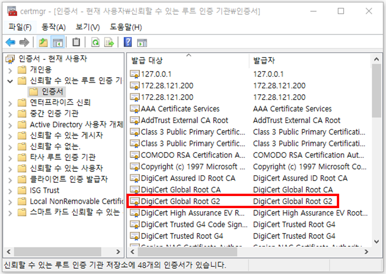Click the Up One Level folder icon
The image size is (386, 274).
click(x=43, y=42)
